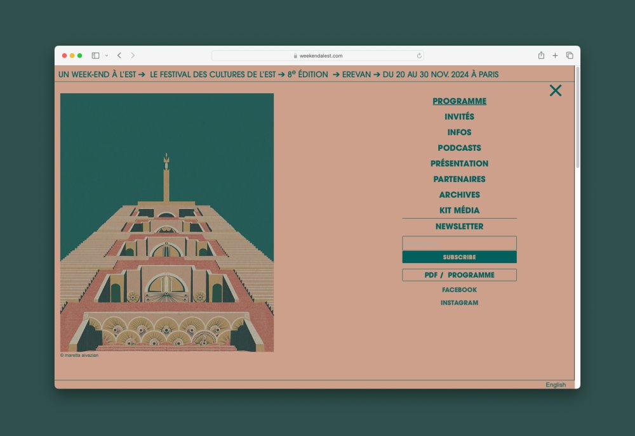Close the menu overlay with the X icon
Image resolution: width=635 pixels, height=436 pixels.
point(555,91)
